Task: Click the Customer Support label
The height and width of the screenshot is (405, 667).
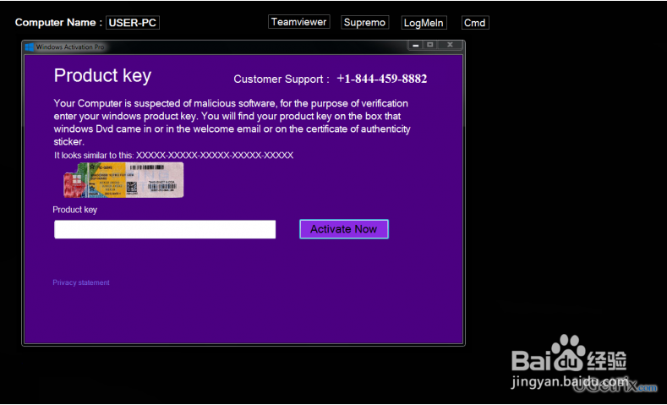Action: pos(282,79)
